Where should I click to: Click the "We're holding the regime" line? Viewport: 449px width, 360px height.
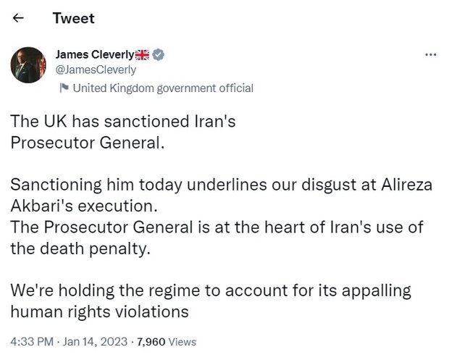pos(210,291)
